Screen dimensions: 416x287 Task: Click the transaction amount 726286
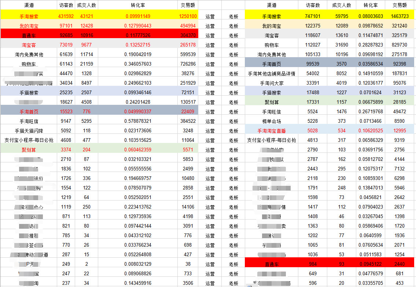click(x=188, y=64)
